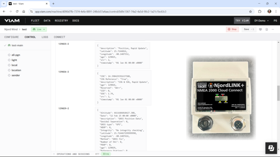Screen dimensions: 280x157
Task: Open the DATA menu
Action: (47, 21)
